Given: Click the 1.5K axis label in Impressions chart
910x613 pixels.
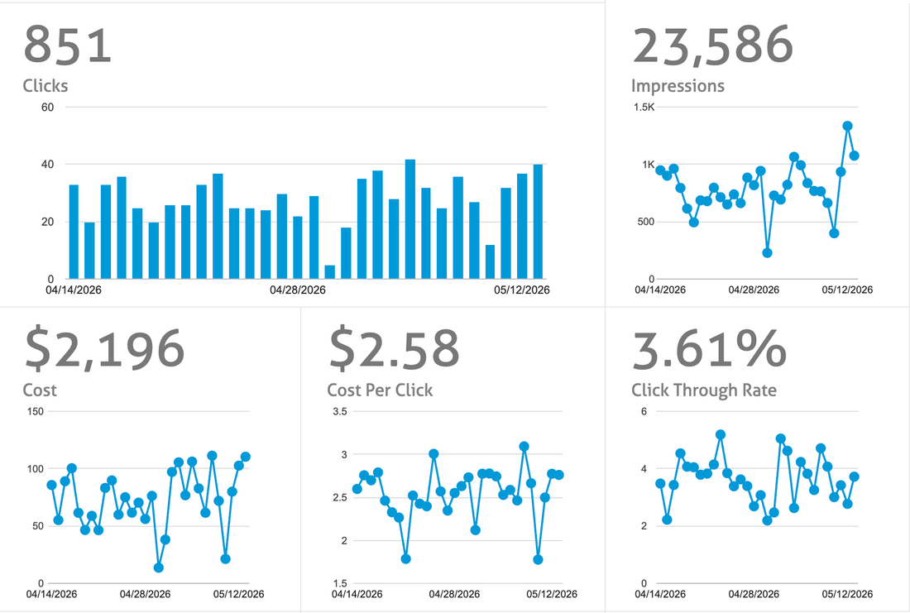Looking at the screenshot, I should tap(644, 108).
